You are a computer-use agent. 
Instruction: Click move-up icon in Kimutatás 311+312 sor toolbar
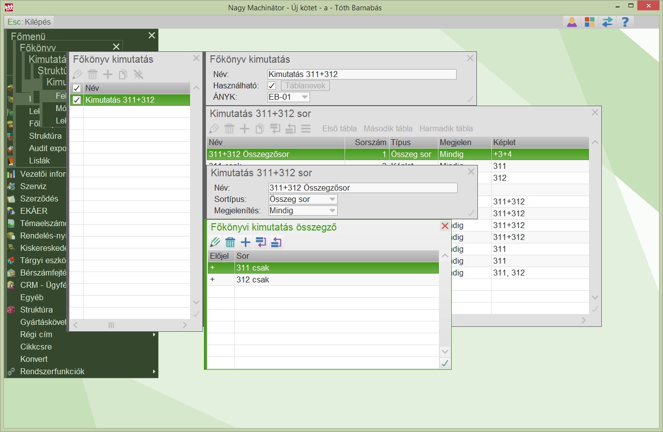[x=290, y=129]
